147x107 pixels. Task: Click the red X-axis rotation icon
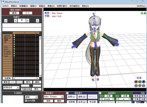click(136, 82)
